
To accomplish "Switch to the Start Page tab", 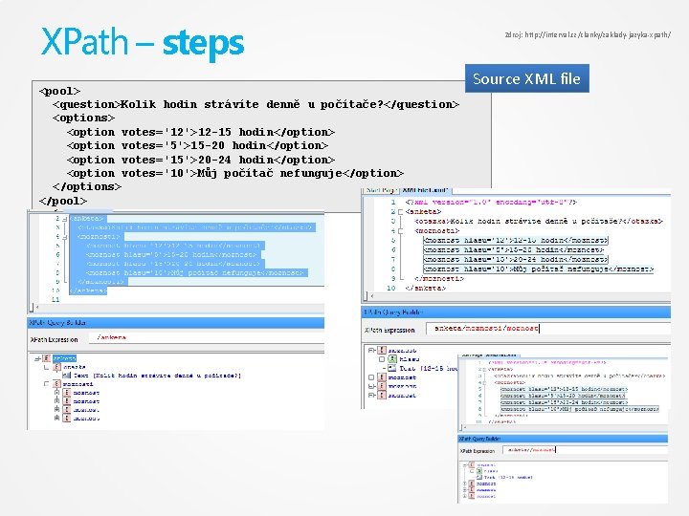I will point(380,190).
